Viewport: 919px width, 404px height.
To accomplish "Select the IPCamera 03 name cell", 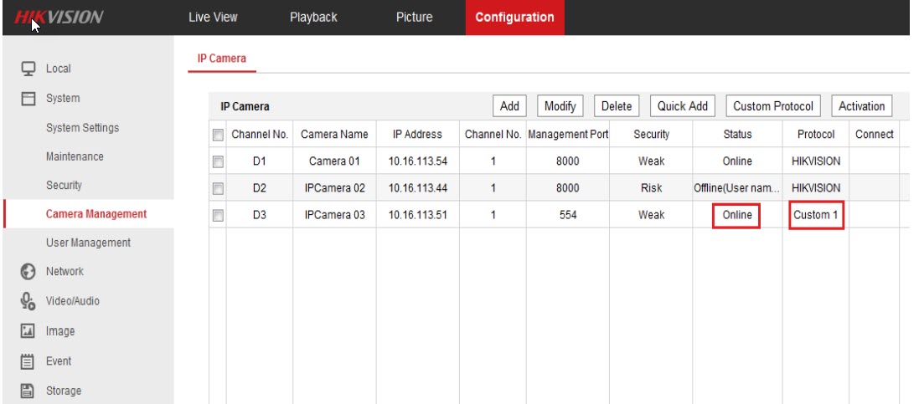I will [334, 215].
